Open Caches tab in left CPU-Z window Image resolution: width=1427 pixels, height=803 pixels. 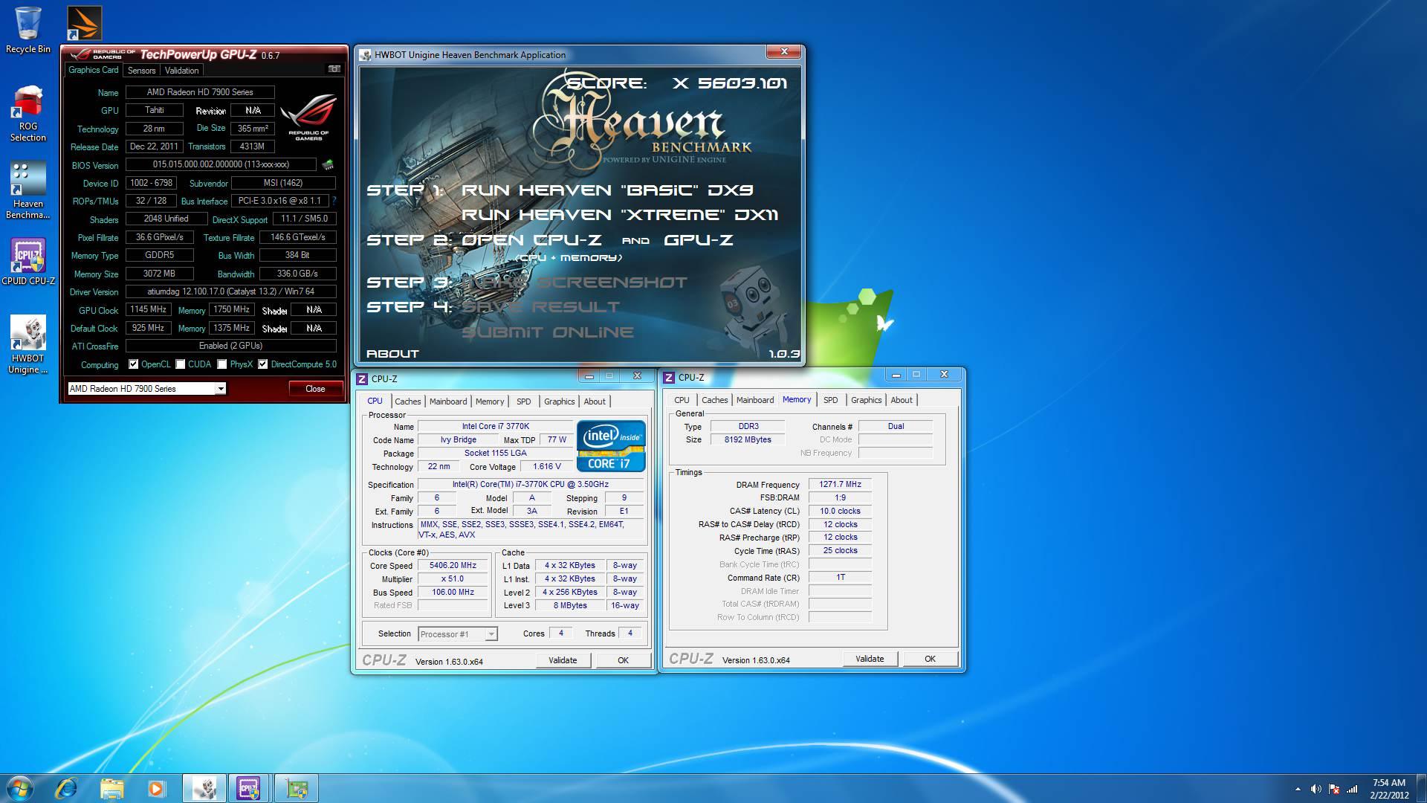click(x=407, y=401)
